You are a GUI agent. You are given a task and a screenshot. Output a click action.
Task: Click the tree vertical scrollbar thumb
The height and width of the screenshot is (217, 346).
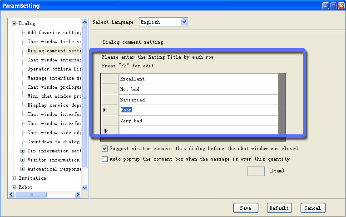[85, 97]
